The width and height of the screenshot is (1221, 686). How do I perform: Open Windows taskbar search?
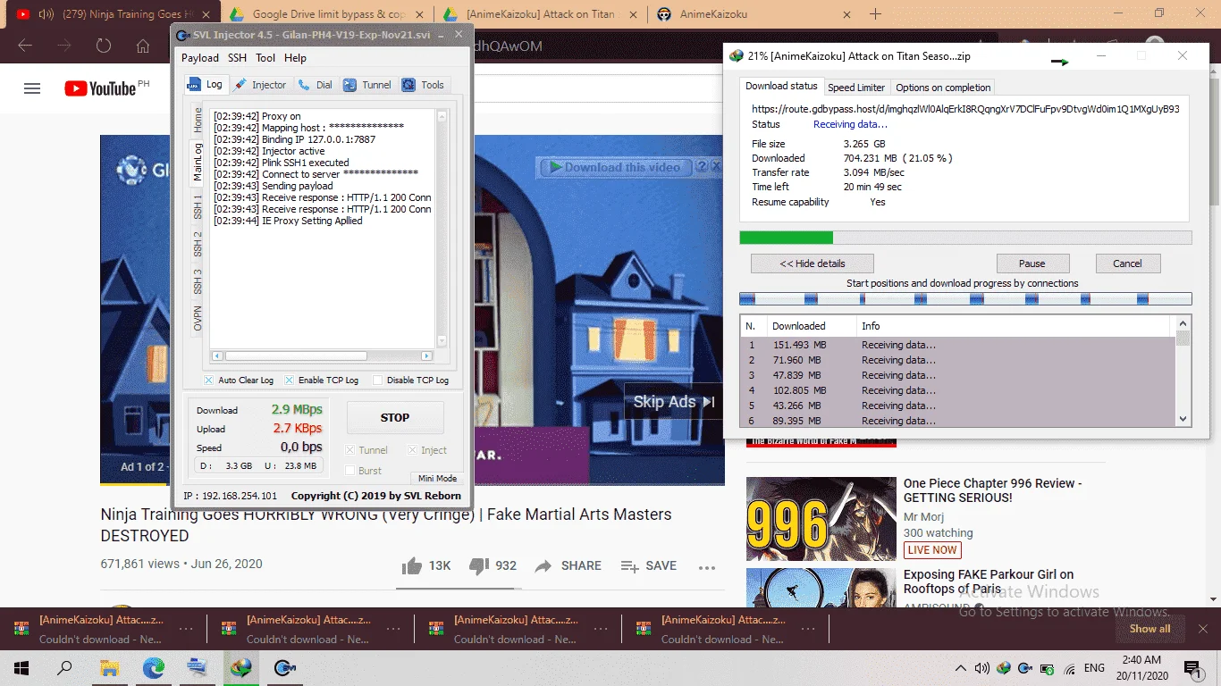(x=64, y=667)
